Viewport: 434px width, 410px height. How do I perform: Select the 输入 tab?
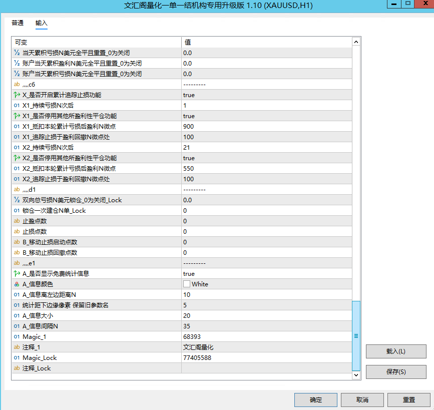point(41,23)
